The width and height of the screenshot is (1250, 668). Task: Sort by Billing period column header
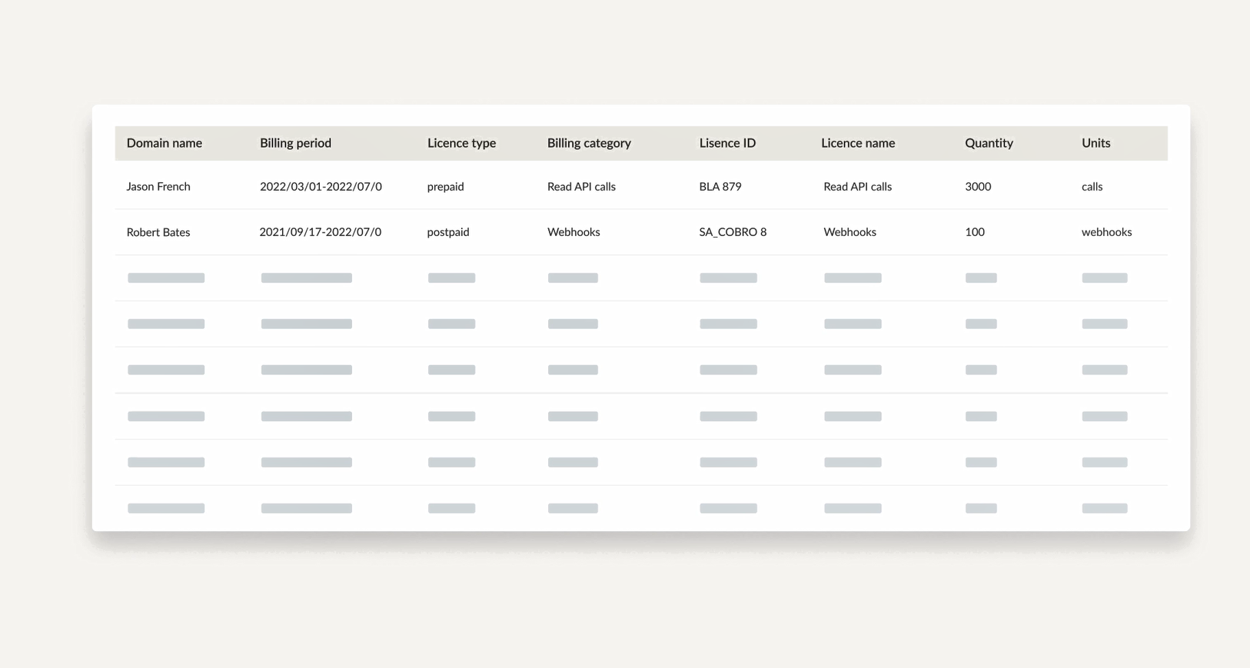point(295,143)
